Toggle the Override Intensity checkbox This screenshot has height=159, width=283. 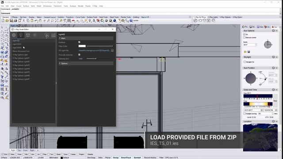click(x=79, y=55)
